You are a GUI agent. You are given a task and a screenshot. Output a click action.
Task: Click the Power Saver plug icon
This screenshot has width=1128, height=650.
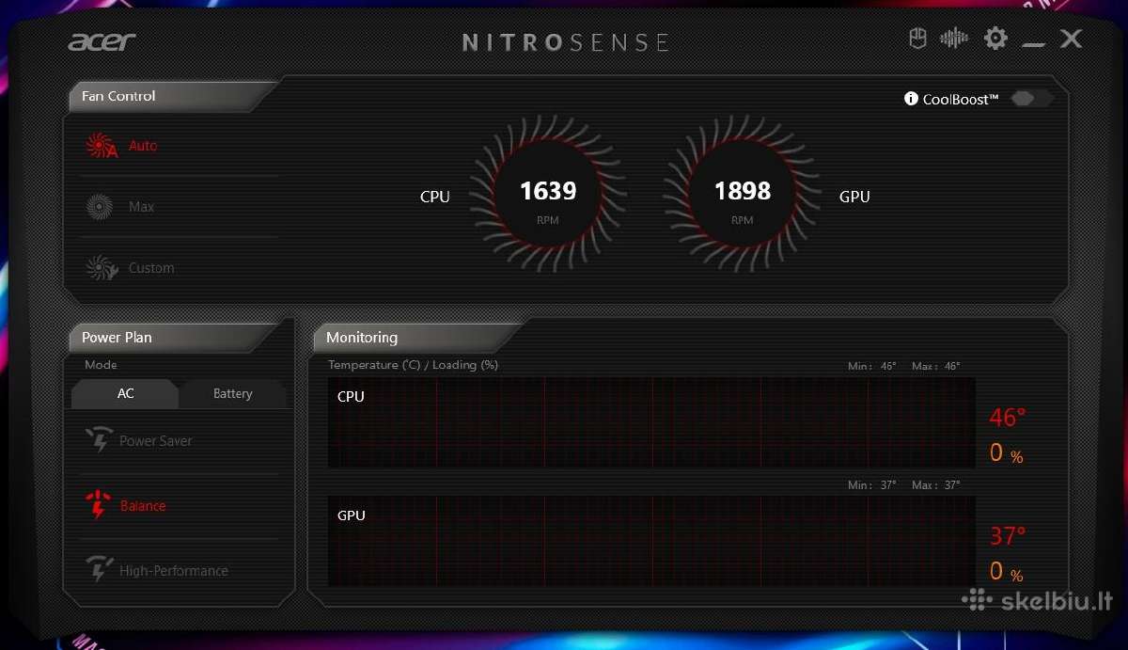point(99,439)
